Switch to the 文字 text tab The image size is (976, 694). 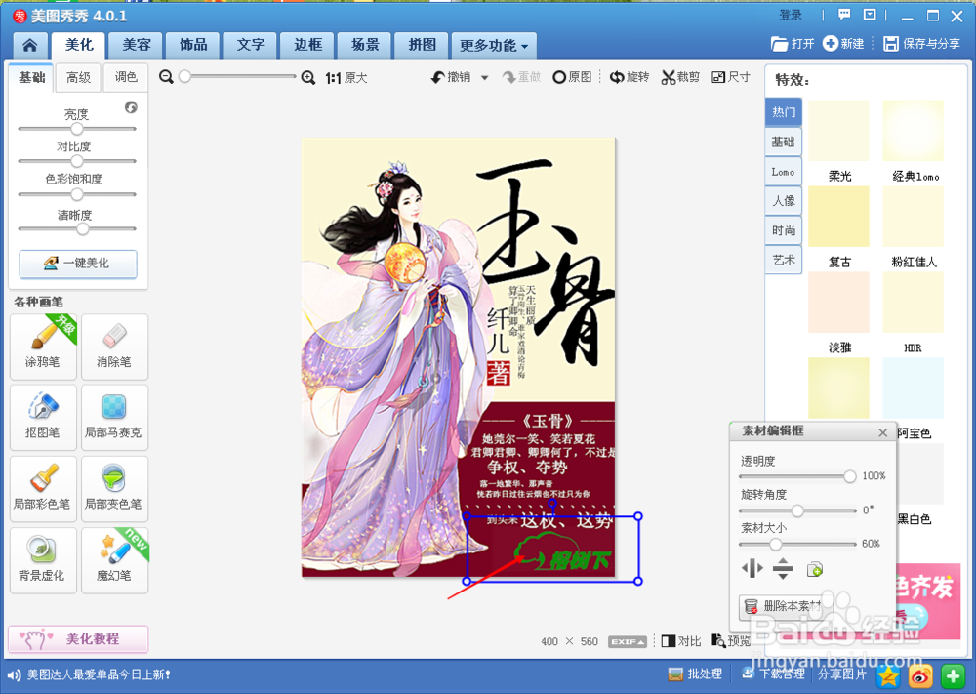point(250,45)
